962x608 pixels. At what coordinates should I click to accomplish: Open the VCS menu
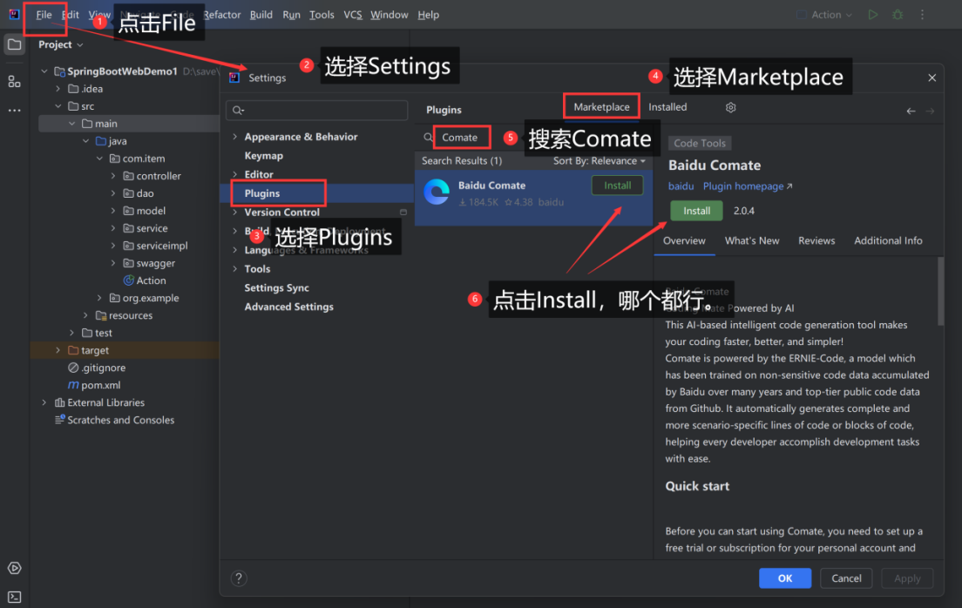[x=353, y=15]
